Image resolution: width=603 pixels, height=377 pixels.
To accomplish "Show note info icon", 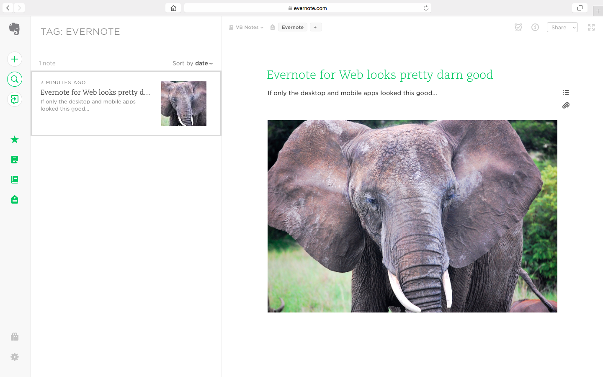I will [535, 27].
